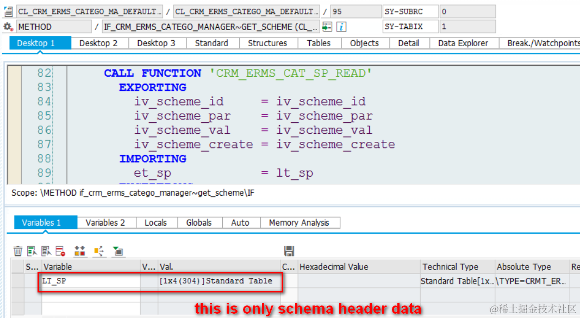
Task: Click the [1x4(304)]Standard Table value cell
Action: tap(219, 281)
